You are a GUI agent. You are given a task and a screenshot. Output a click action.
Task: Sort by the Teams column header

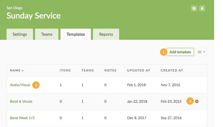pyautogui.click(x=88, y=70)
